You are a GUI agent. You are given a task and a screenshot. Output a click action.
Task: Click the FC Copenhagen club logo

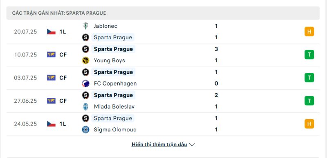[x=85, y=84]
